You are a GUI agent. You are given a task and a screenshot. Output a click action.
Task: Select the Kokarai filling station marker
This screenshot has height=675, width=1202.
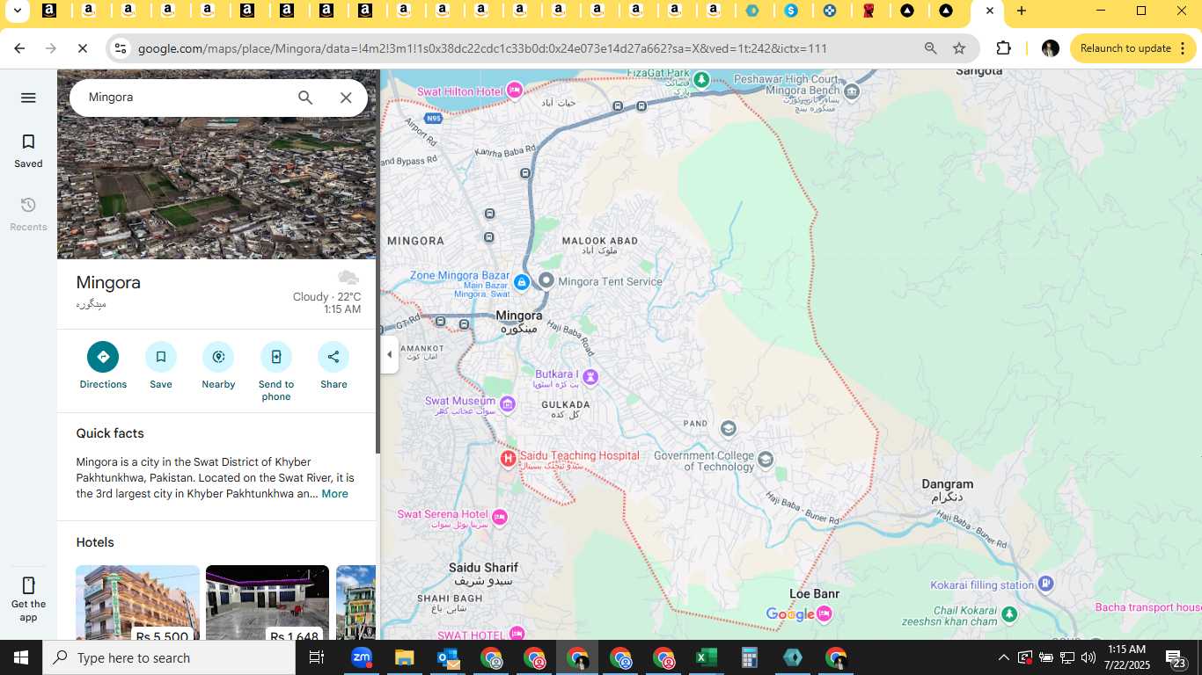pos(1045,584)
